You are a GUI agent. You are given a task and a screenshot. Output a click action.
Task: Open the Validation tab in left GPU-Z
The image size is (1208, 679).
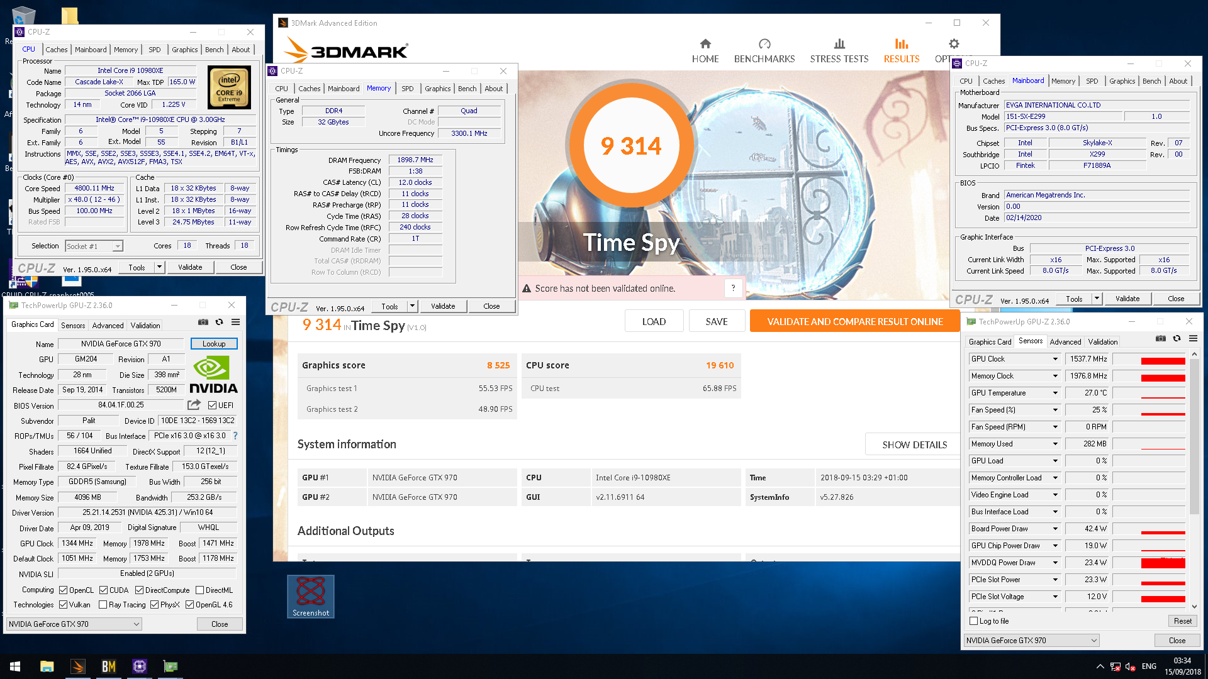tap(145, 326)
